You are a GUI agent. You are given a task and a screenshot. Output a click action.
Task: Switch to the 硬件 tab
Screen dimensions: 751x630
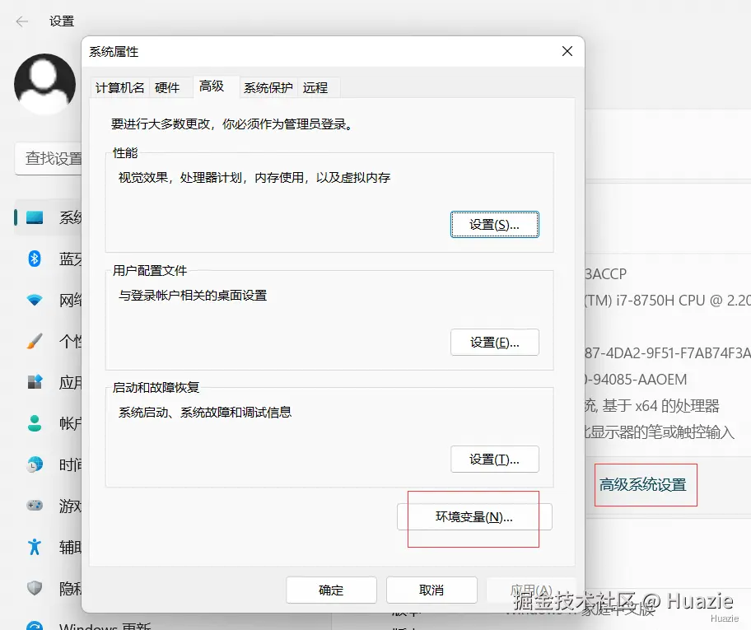click(167, 87)
